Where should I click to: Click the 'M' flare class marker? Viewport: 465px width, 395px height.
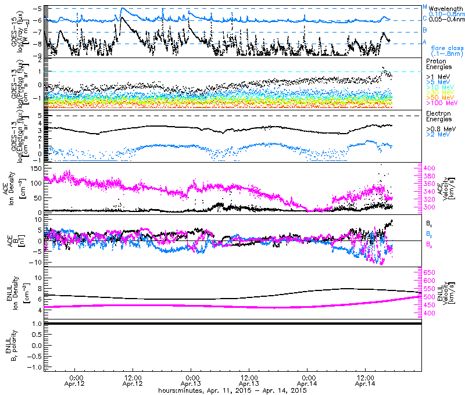pos(425,7)
